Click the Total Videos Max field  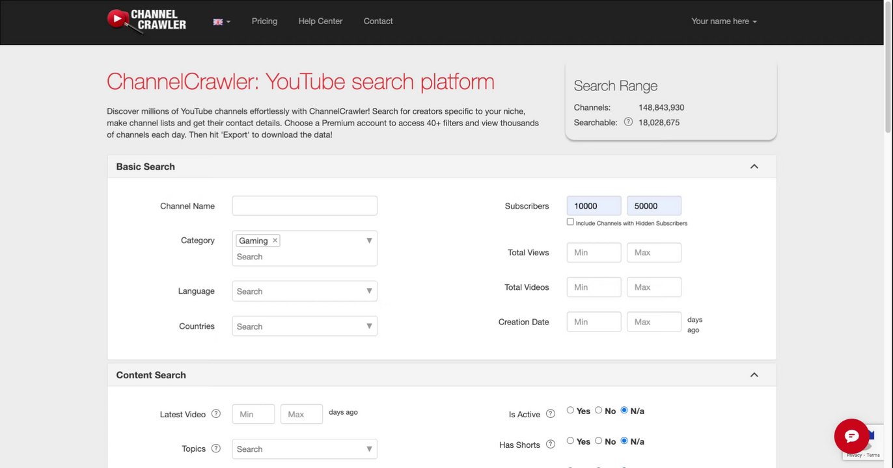point(654,287)
